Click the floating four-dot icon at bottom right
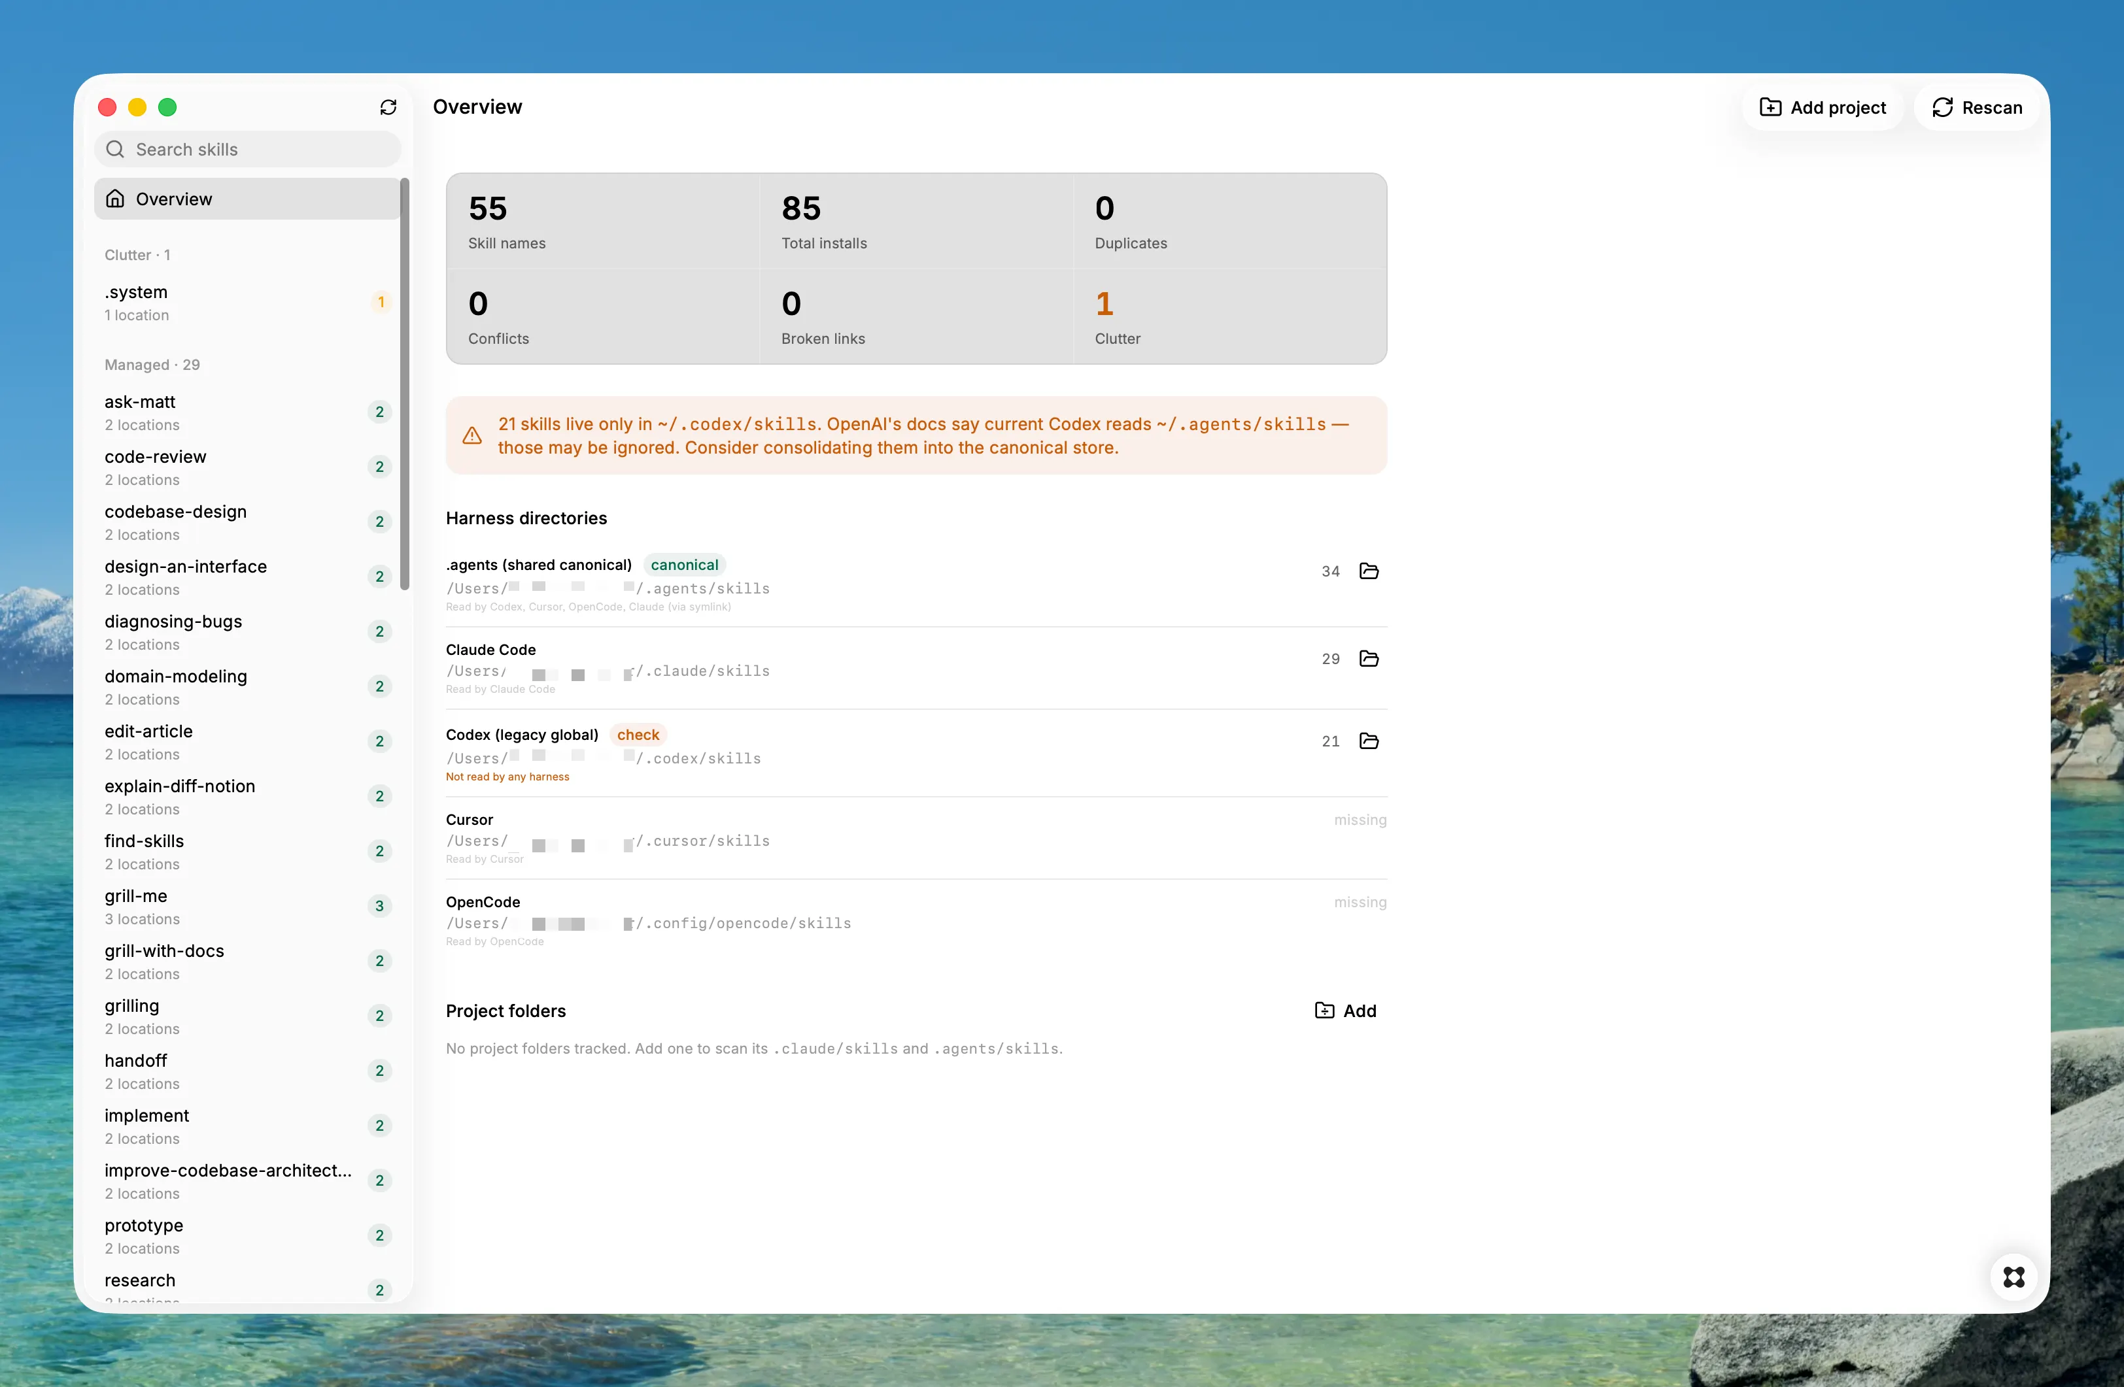Image resolution: width=2124 pixels, height=1387 pixels. click(2013, 1277)
